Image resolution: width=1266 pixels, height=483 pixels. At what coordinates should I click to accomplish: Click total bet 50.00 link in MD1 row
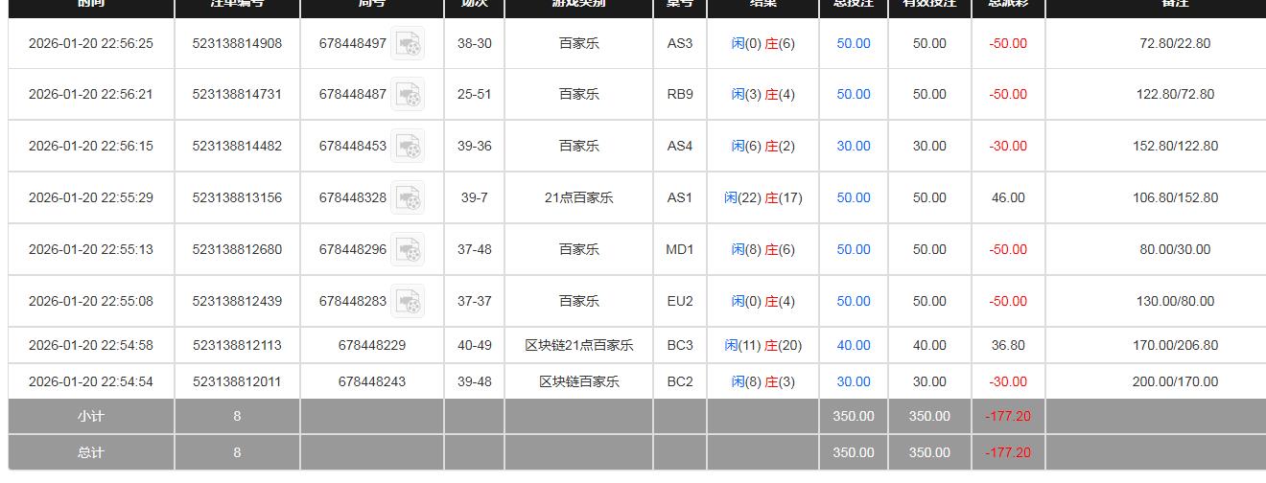click(x=854, y=249)
